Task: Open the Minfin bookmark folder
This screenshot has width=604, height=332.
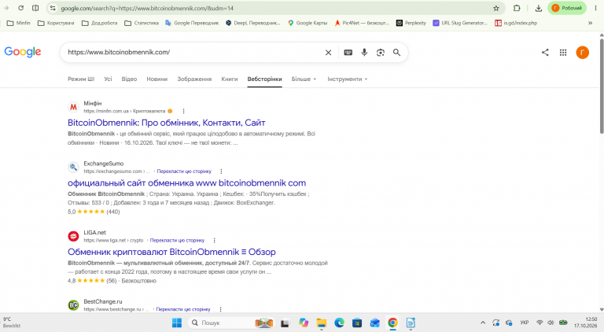Action: click(19, 23)
